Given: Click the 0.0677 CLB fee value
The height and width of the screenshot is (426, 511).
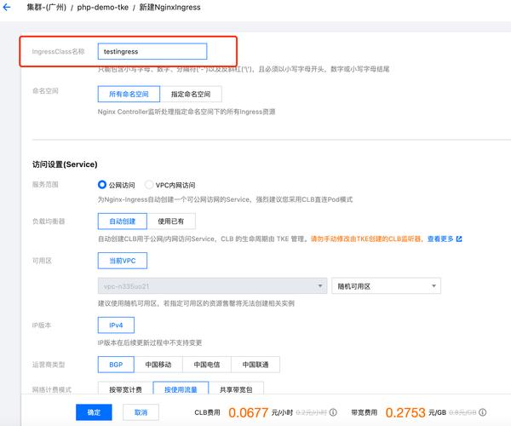Looking at the screenshot, I should [x=249, y=412].
